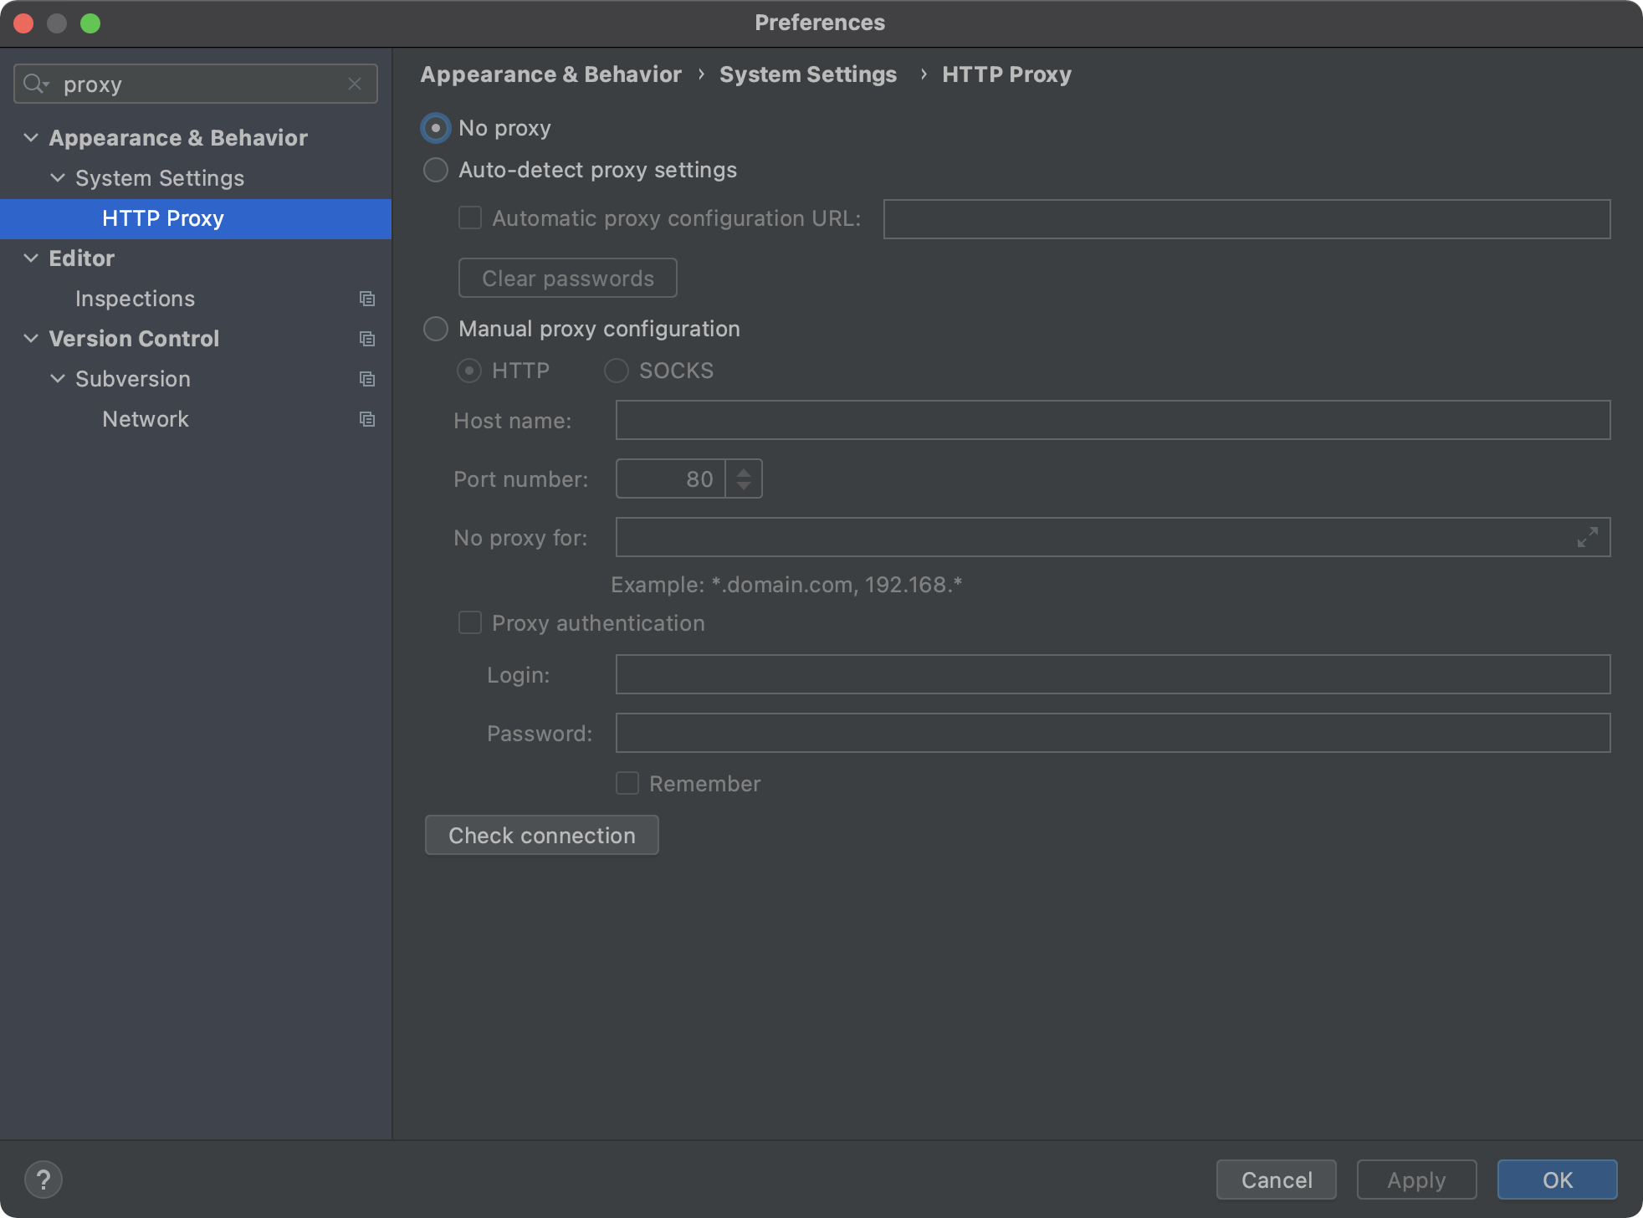Viewport: 1643px width, 1218px height.
Task: Click project-level icon beside Inspections
Action: coord(366,299)
